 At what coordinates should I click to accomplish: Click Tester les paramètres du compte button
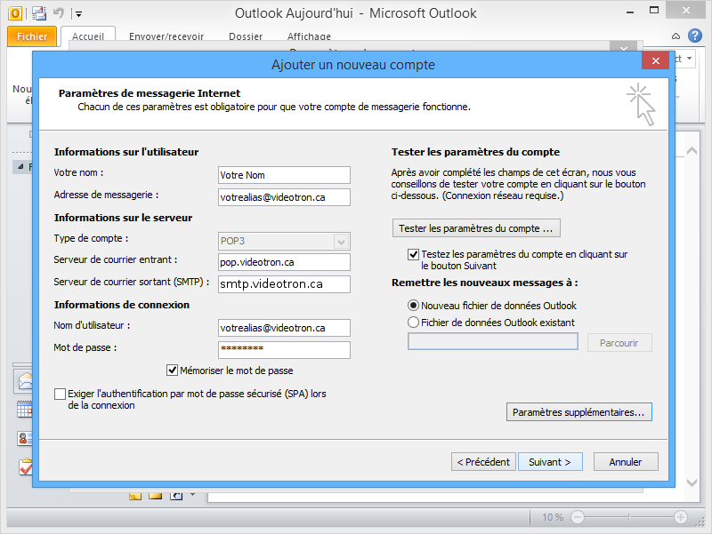475,227
